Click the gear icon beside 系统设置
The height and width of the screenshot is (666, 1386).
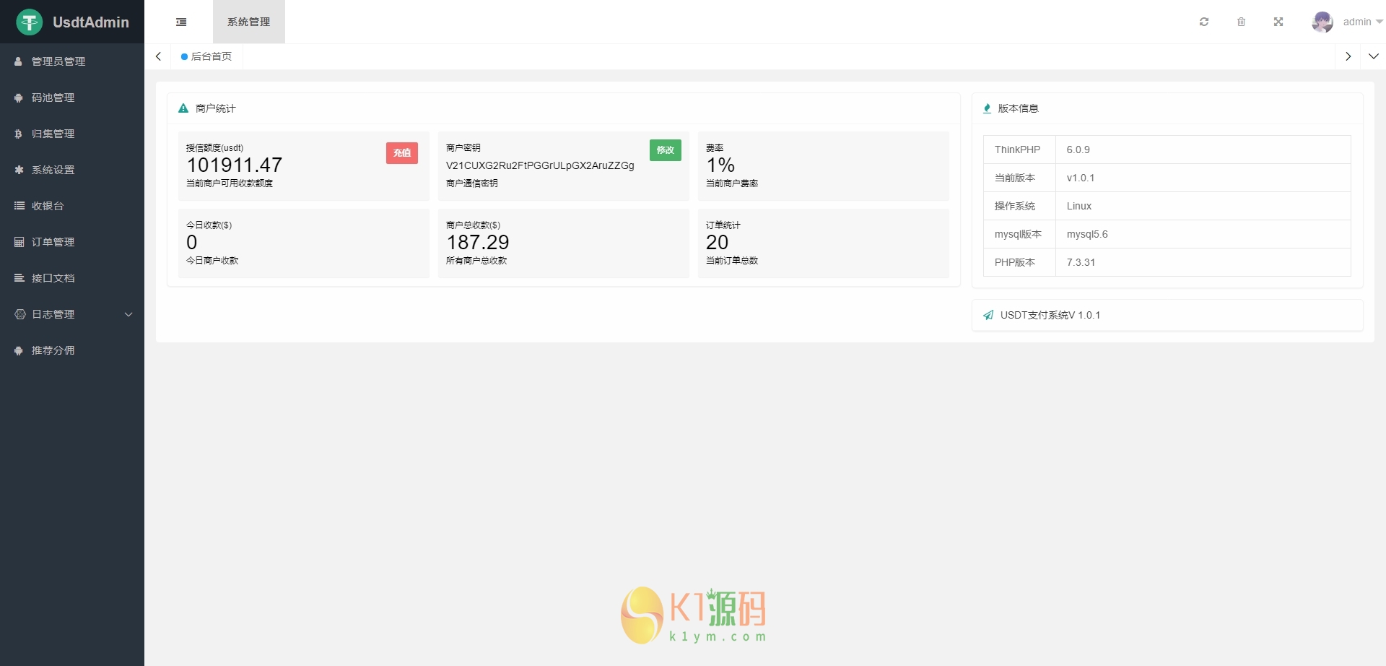[x=19, y=170]
